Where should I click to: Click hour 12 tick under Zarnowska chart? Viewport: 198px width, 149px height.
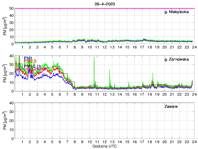click(x=105, y=94)
